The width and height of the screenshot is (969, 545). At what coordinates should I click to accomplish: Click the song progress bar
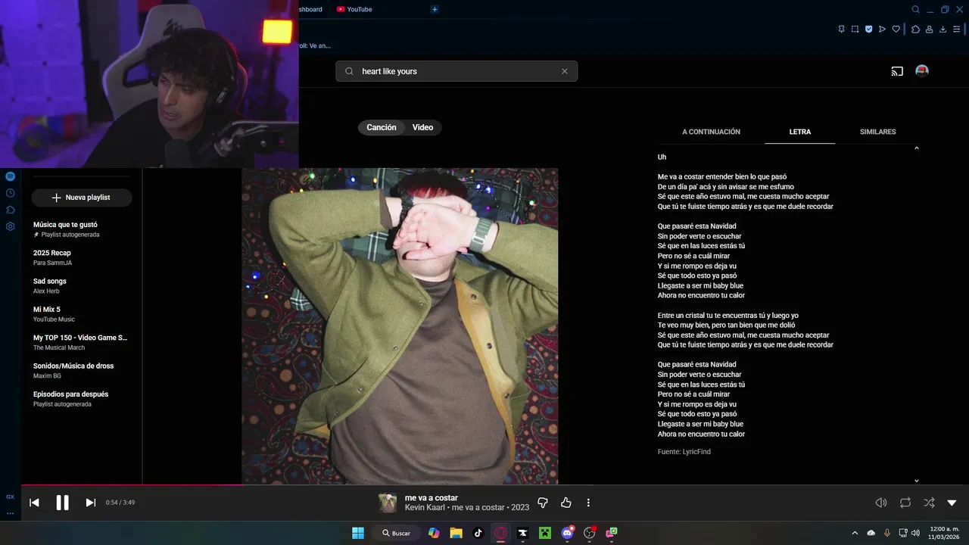pyautogui.click(x=495, y=485)
